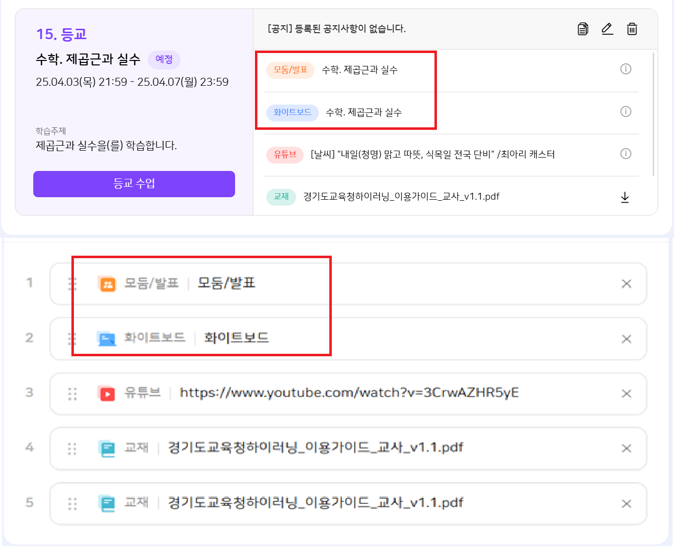Click the trash delete icon
Image resolution: width=674 pixels, height=551 pixels.
(x=632, y=29)
